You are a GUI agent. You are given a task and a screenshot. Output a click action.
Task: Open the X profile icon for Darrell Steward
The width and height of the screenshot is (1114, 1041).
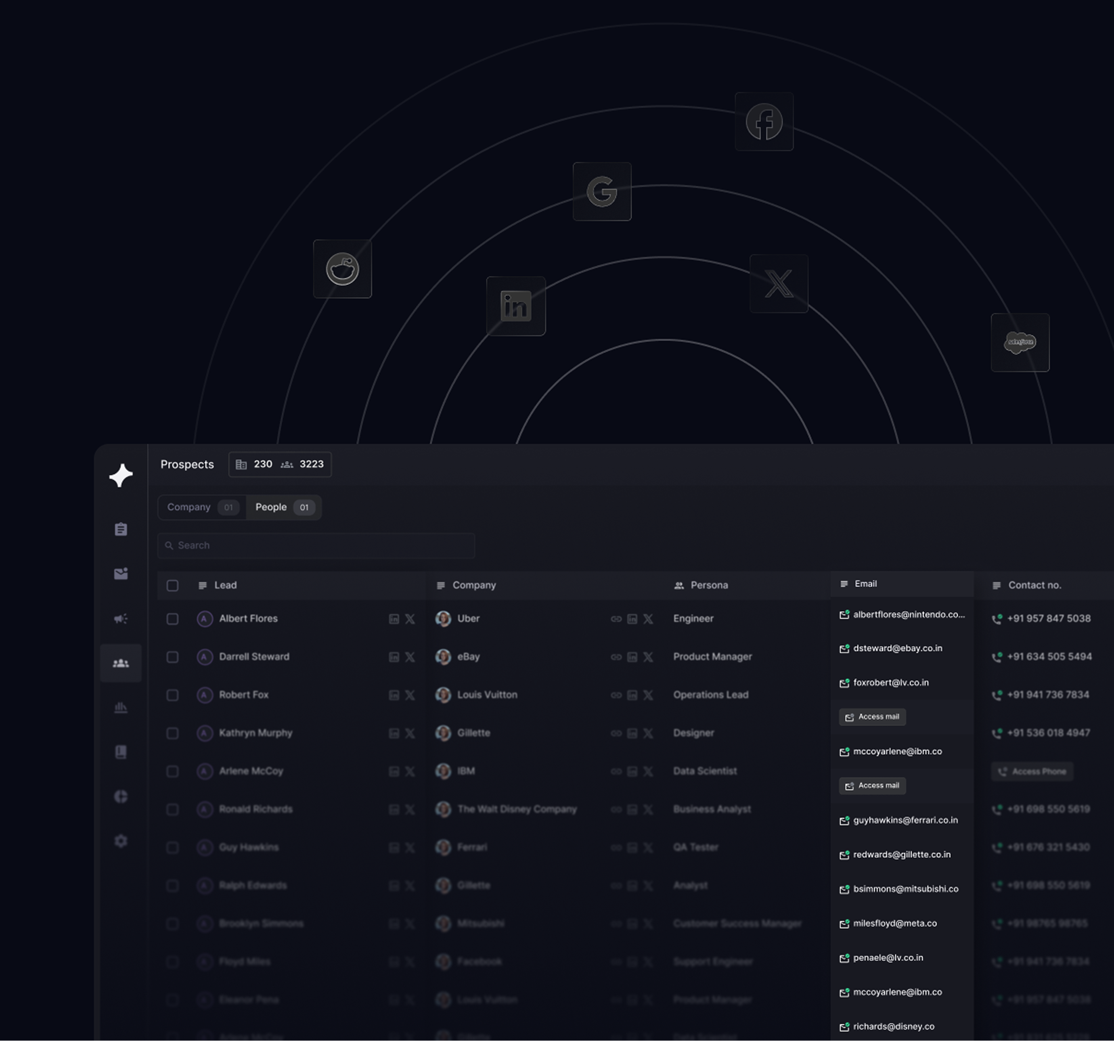[x=410, y=657]
